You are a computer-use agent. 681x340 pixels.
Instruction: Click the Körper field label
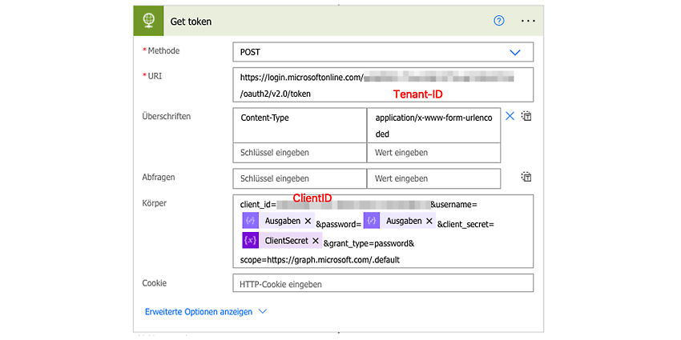tap(154, 202)
